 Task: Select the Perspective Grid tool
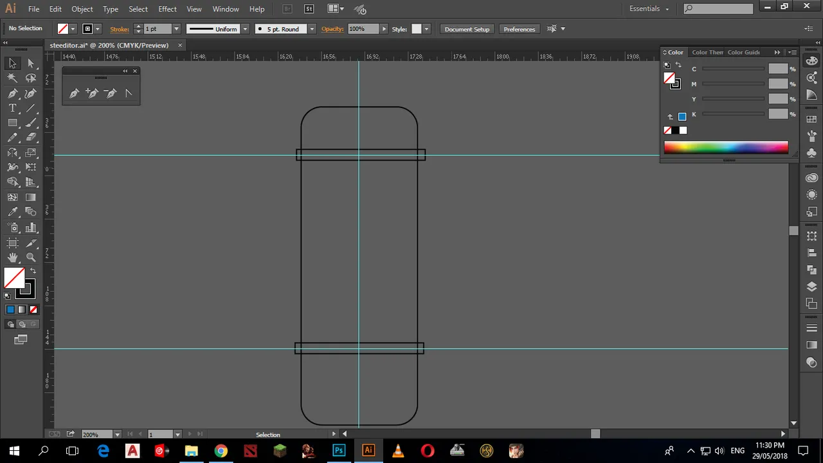pyautogui.click(x=31, y=182)
